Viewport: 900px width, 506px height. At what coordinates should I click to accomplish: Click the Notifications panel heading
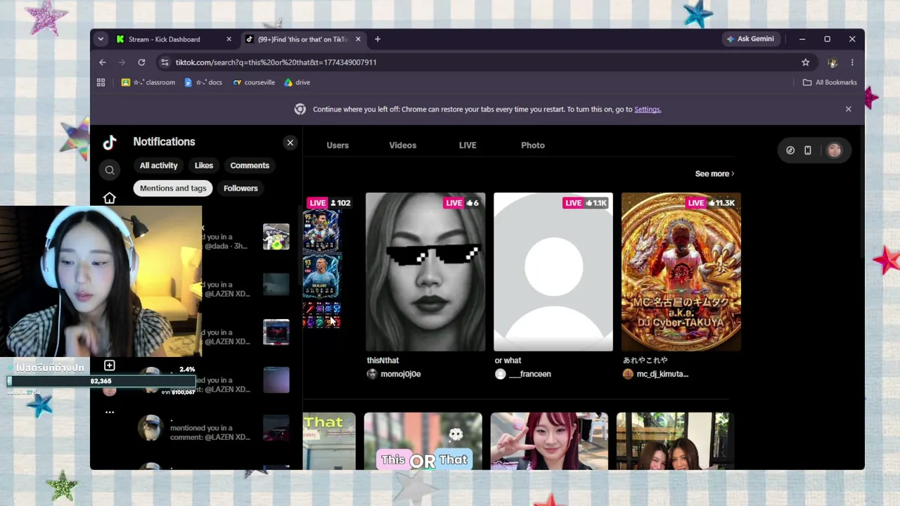(x=164, y=142)
